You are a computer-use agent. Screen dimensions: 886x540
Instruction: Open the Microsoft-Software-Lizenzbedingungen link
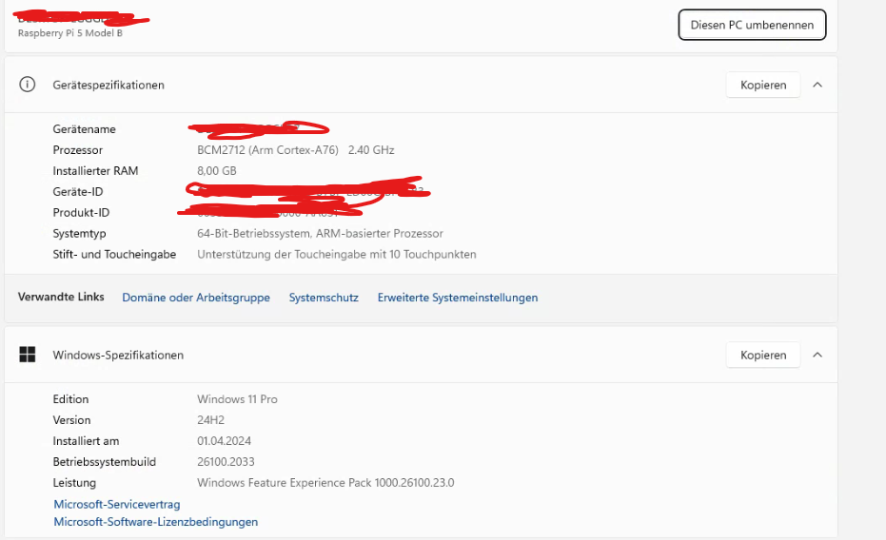click(x=156, y=522)
